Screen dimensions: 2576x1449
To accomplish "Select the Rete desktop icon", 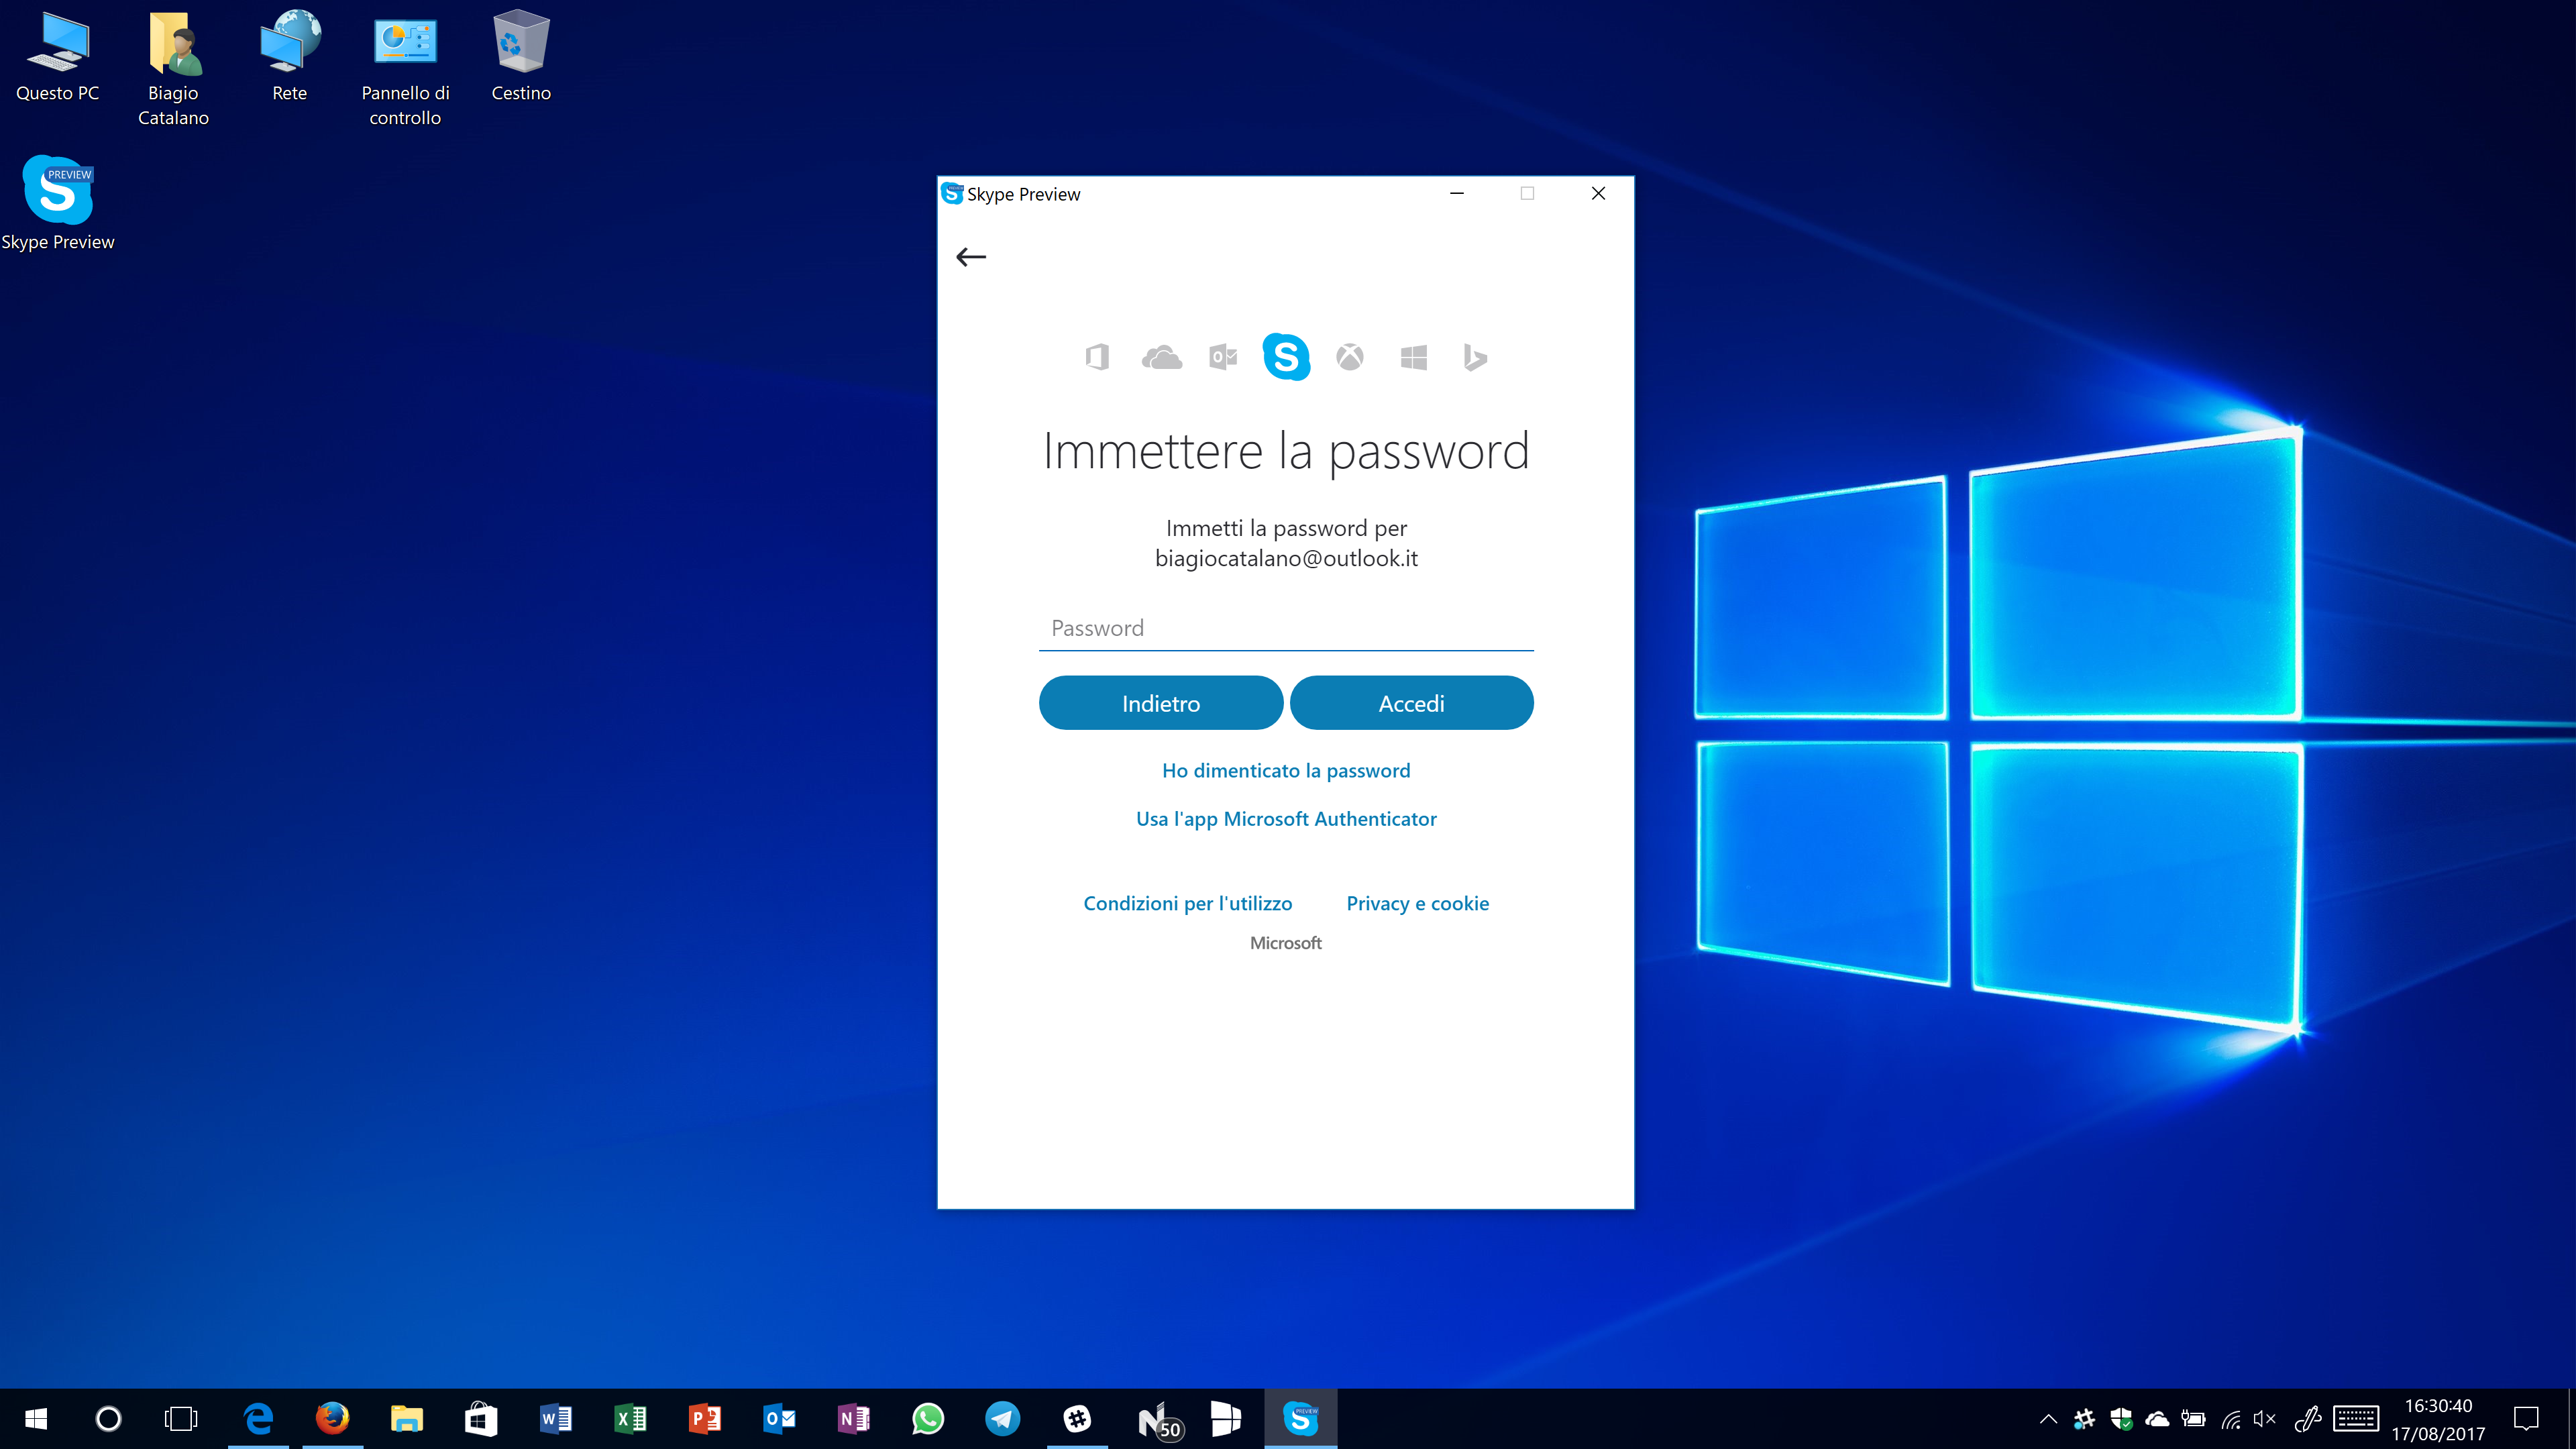I will coord(290,58).
